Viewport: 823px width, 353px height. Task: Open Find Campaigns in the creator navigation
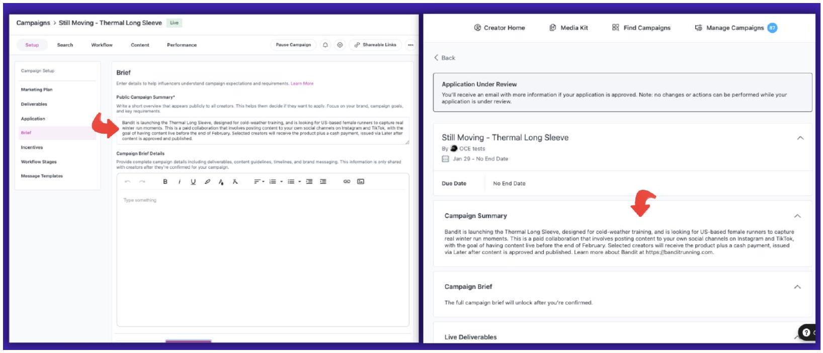[x=641, y=28]
